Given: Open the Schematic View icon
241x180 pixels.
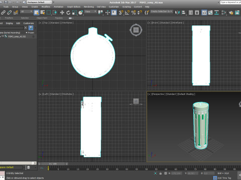Looking at the screenshot, I should (216, 12).
